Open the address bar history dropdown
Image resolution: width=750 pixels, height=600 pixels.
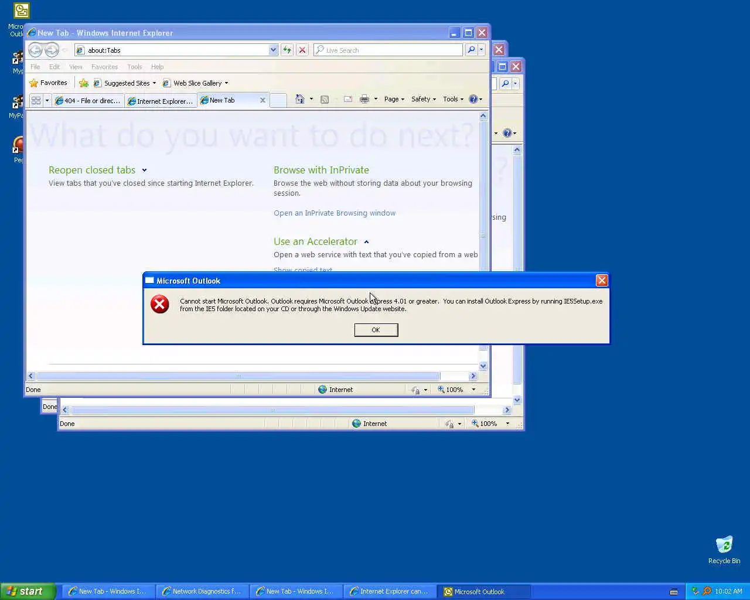[273, 50]
